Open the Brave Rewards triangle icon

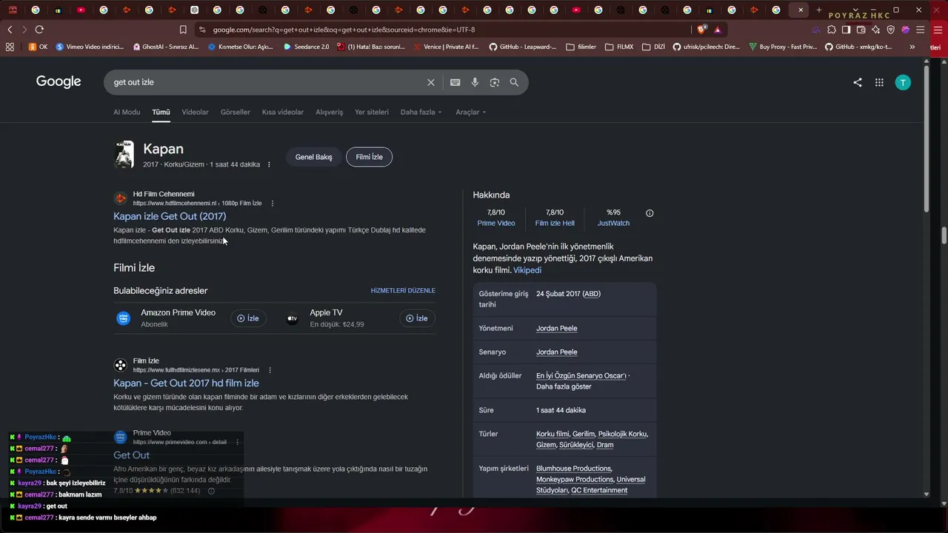pos(717,30)
